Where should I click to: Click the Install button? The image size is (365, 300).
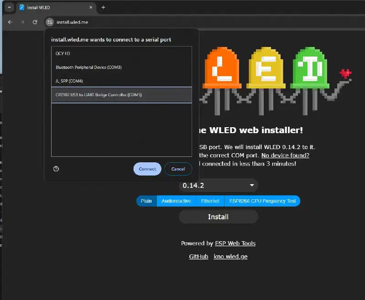[219, 217]
